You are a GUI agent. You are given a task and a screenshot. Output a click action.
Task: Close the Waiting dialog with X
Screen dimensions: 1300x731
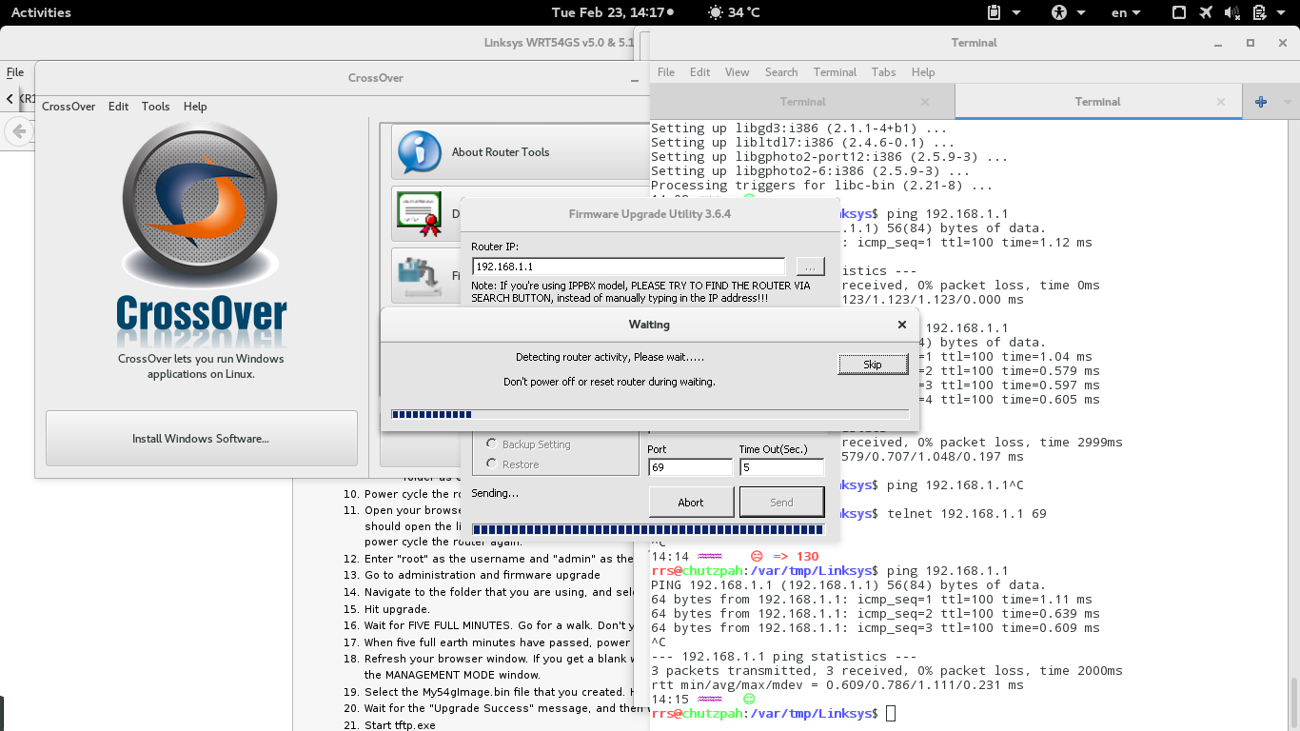pos(902,325)
